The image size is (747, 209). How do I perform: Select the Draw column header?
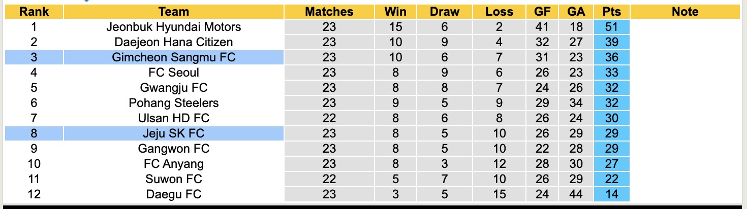click(444, 12)
